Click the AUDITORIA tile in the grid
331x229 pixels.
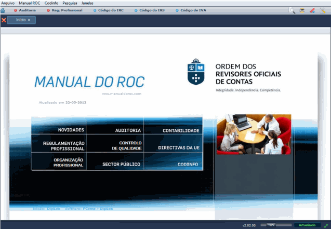coord(115,126)
